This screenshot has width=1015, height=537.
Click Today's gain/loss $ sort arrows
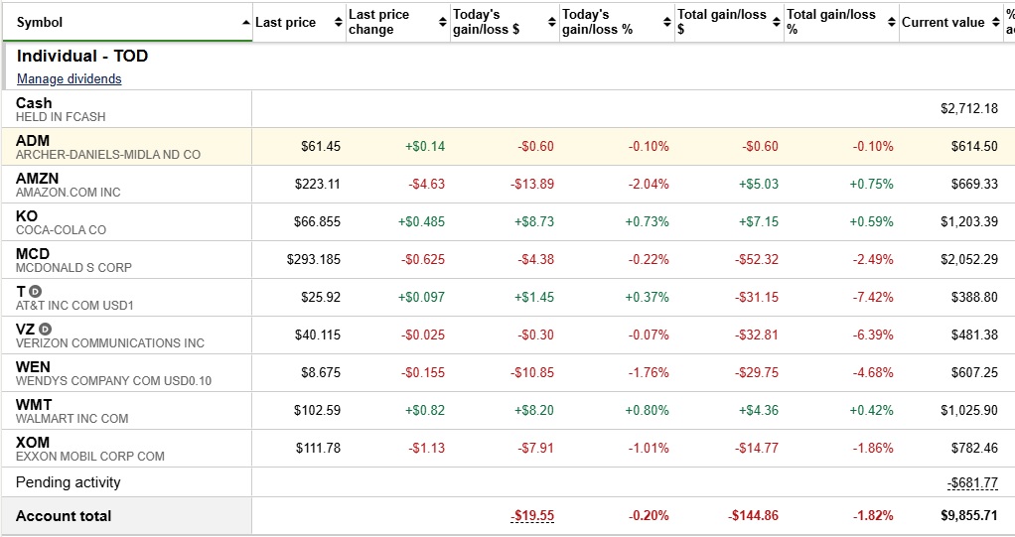pos(552,22)
